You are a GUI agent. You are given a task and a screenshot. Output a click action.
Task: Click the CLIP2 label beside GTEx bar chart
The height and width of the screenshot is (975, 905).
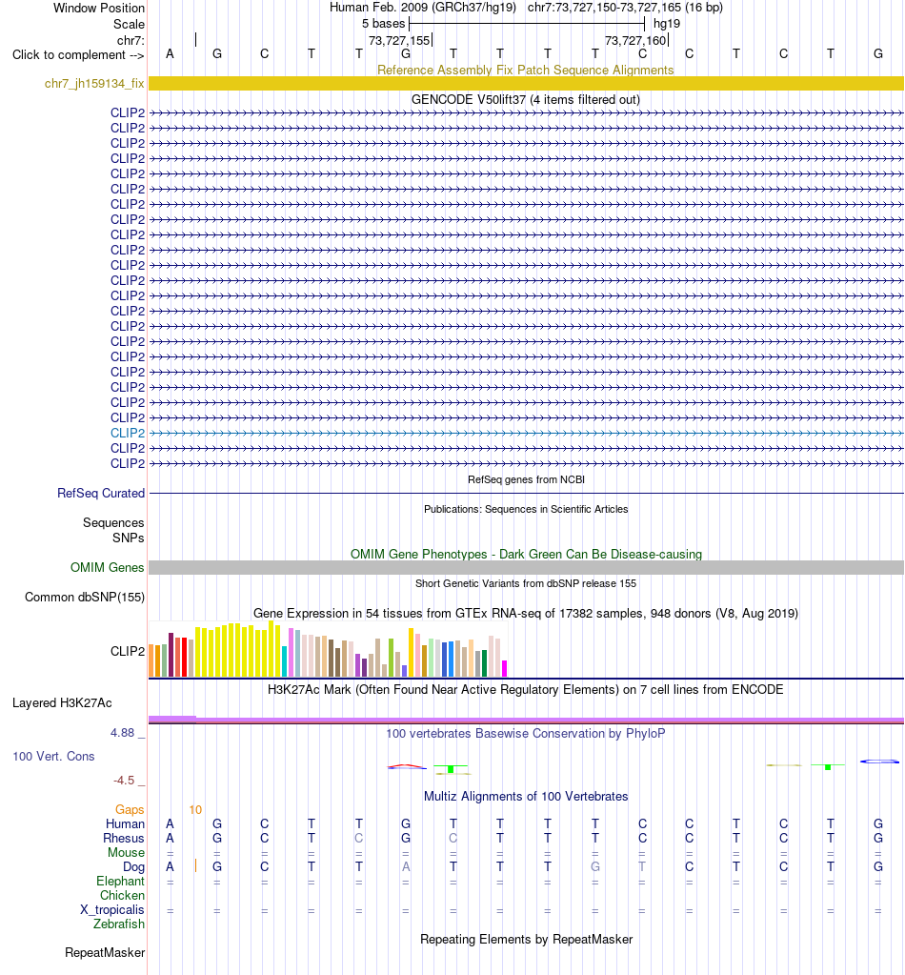click(x=128, y=651)
